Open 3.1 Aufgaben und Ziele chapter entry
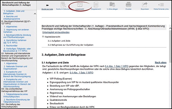Image resolution: width=172 pixels, height=109 pixels. (x=58, y=41)
